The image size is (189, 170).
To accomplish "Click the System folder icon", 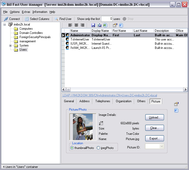I will (16, 46).
